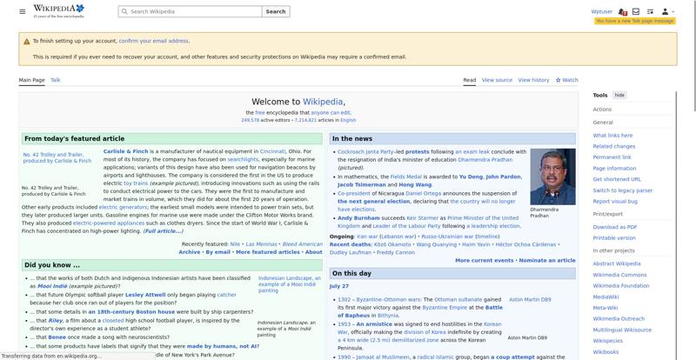This screenshot has width=696, height=360.
Task: Click Download as PDF in Tools
Action: click(x=615, y=227)
